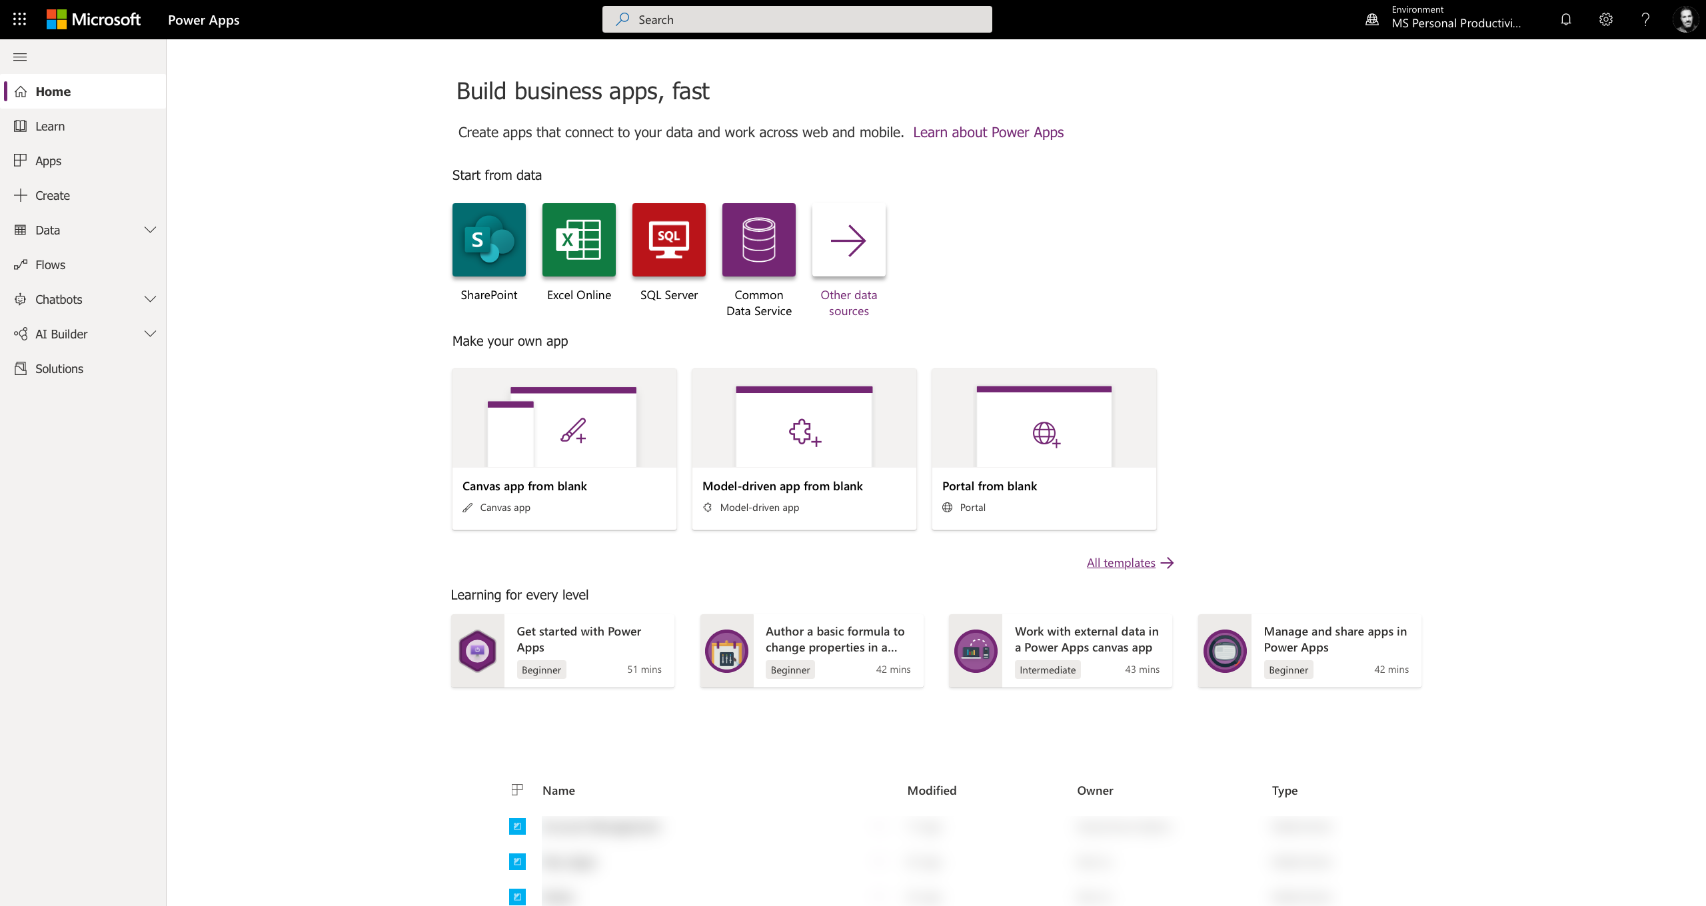
Task: Switch to the Flows section
Action: (50, 264)
